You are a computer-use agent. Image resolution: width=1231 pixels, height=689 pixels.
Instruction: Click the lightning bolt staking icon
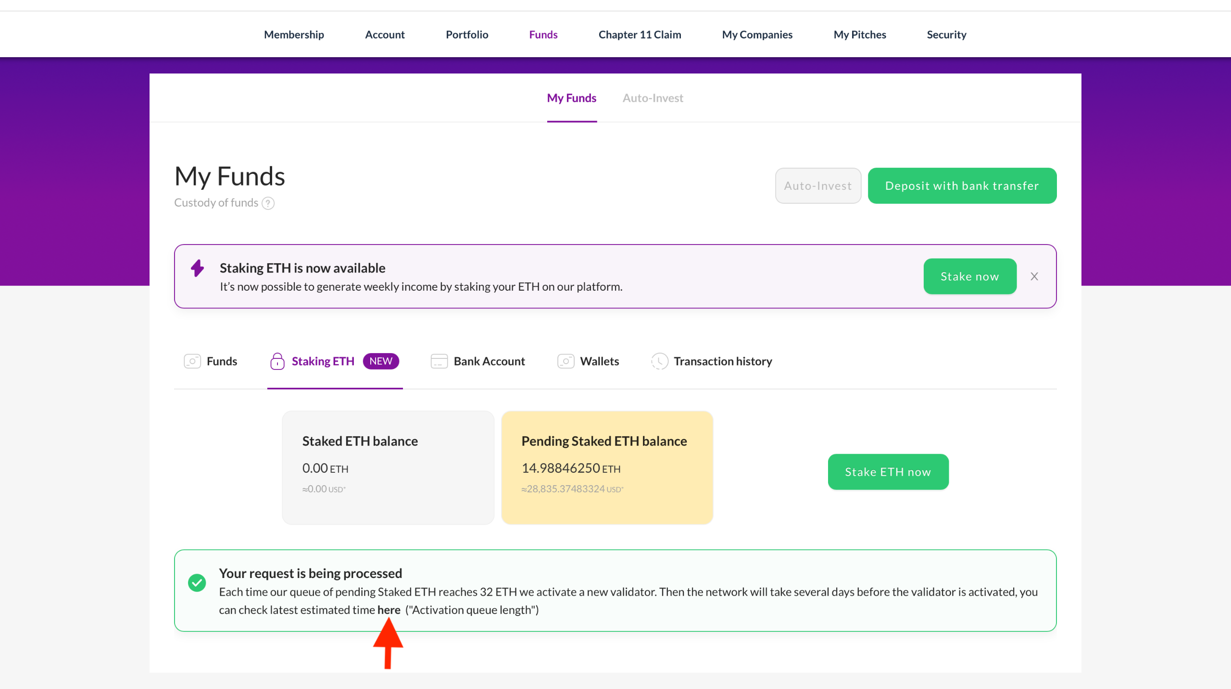pos(197,268)
